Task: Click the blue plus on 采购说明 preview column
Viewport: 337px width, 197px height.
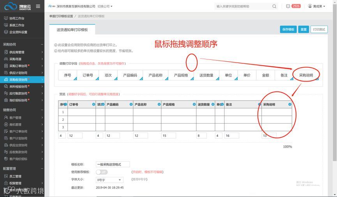Action: pos(290,104)
